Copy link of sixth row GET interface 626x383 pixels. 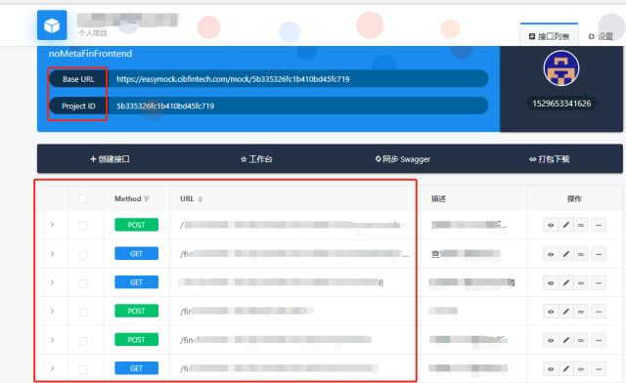pyautogui.click(x=581, y=369)
